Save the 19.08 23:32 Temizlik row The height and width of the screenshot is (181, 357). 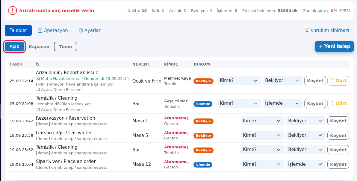[338, 150]
